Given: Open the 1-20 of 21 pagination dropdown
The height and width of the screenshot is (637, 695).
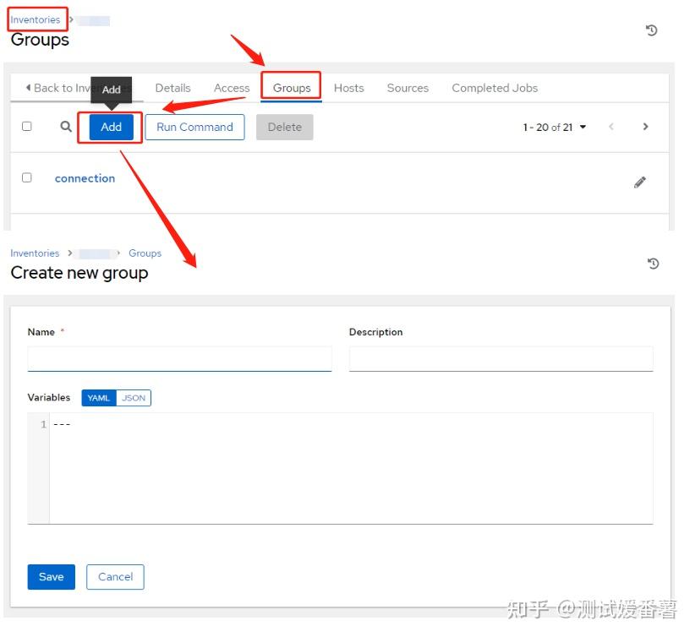Looking at the screenshot, I should pos(555,126).
